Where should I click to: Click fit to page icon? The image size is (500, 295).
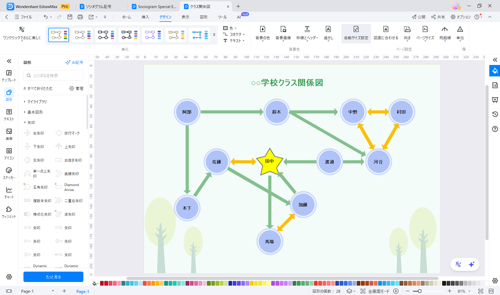coord(481,291)
